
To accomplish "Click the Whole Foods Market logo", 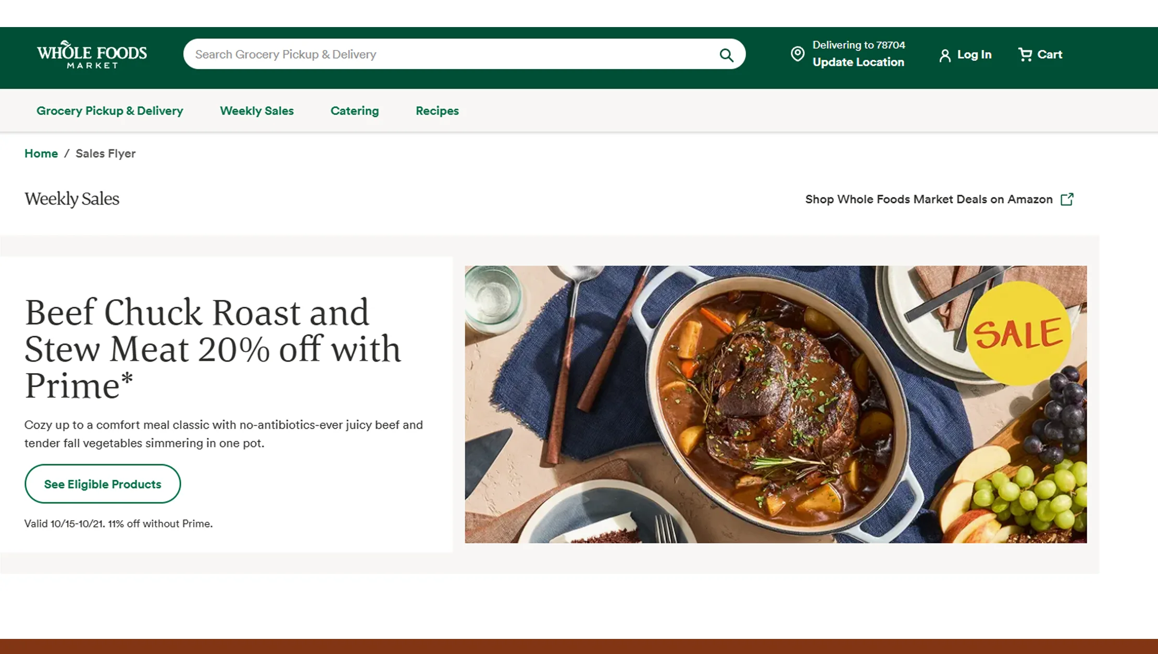I will (x=92, y=54).
